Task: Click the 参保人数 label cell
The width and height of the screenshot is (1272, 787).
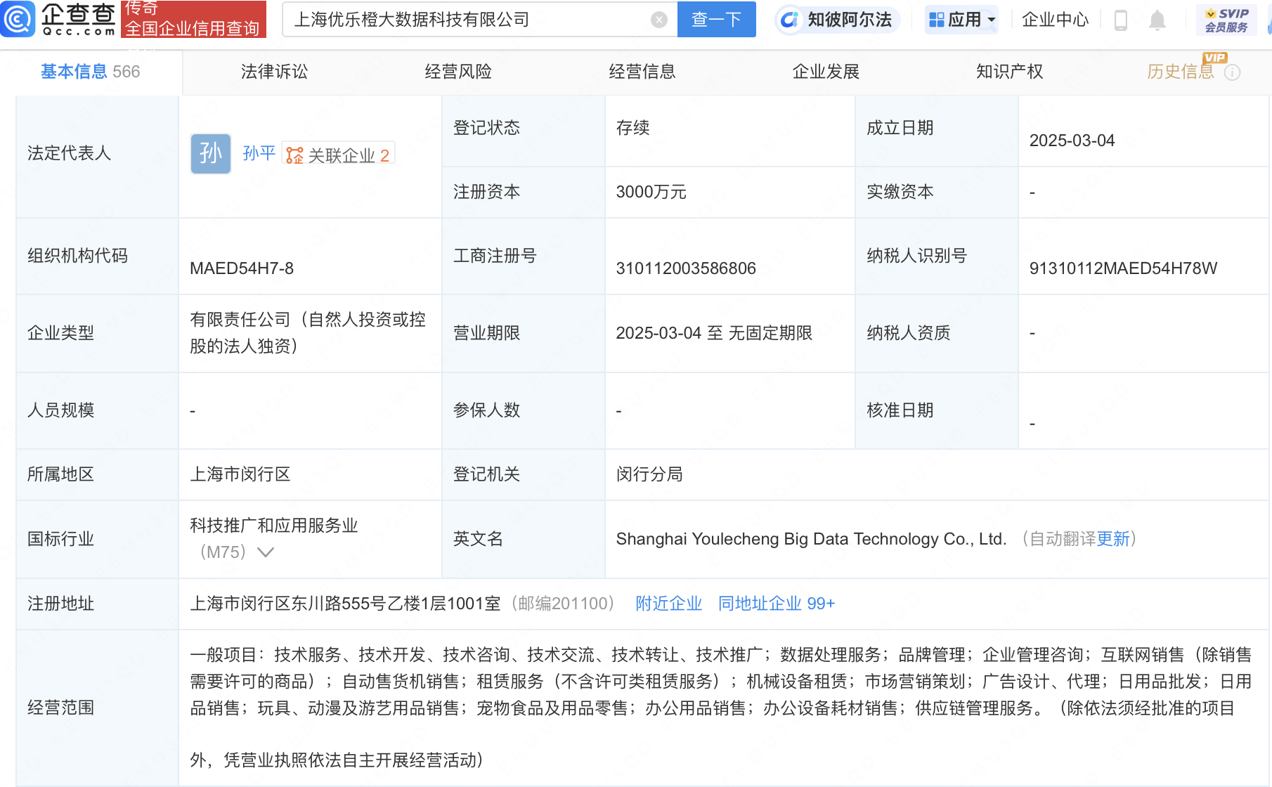Action: pos(523,410)
